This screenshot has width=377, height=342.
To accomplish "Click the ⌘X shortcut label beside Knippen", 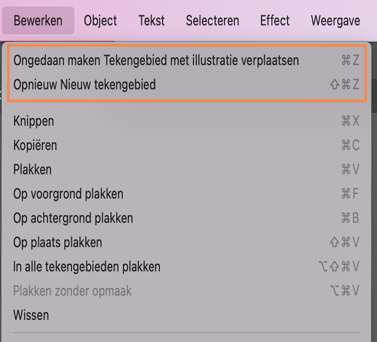I will [x=350, y=121].
